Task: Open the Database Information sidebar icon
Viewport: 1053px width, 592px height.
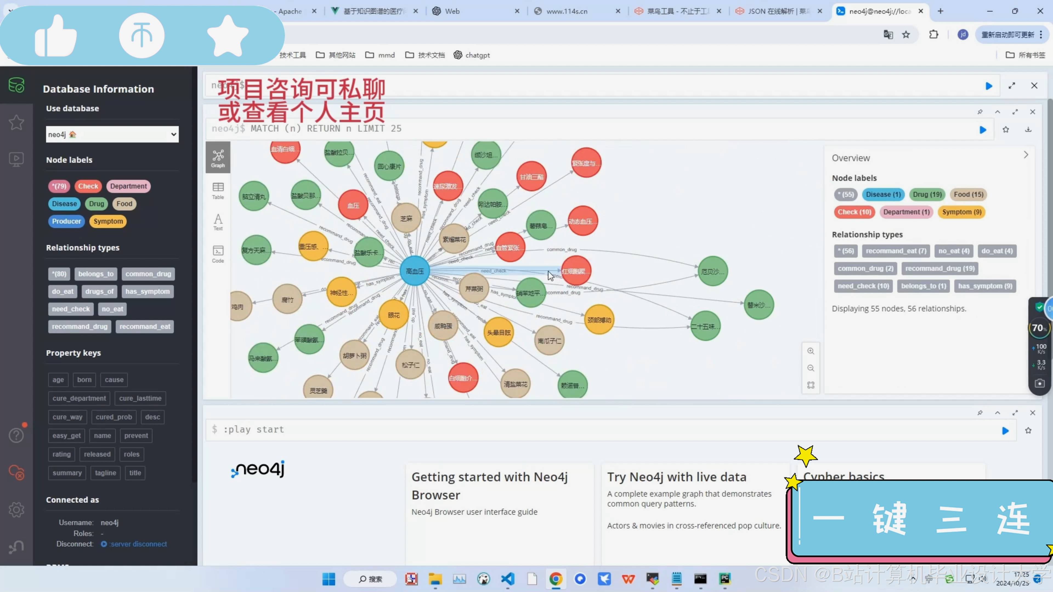Action: 16,85
